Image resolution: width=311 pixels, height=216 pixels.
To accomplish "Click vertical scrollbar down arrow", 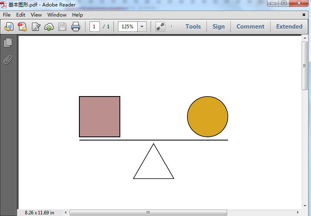I will tap(305, 206).
